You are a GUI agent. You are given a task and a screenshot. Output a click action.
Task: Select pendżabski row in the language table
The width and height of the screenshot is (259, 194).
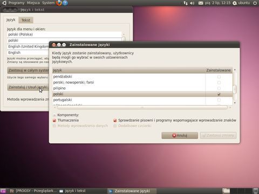click(142, 77)
